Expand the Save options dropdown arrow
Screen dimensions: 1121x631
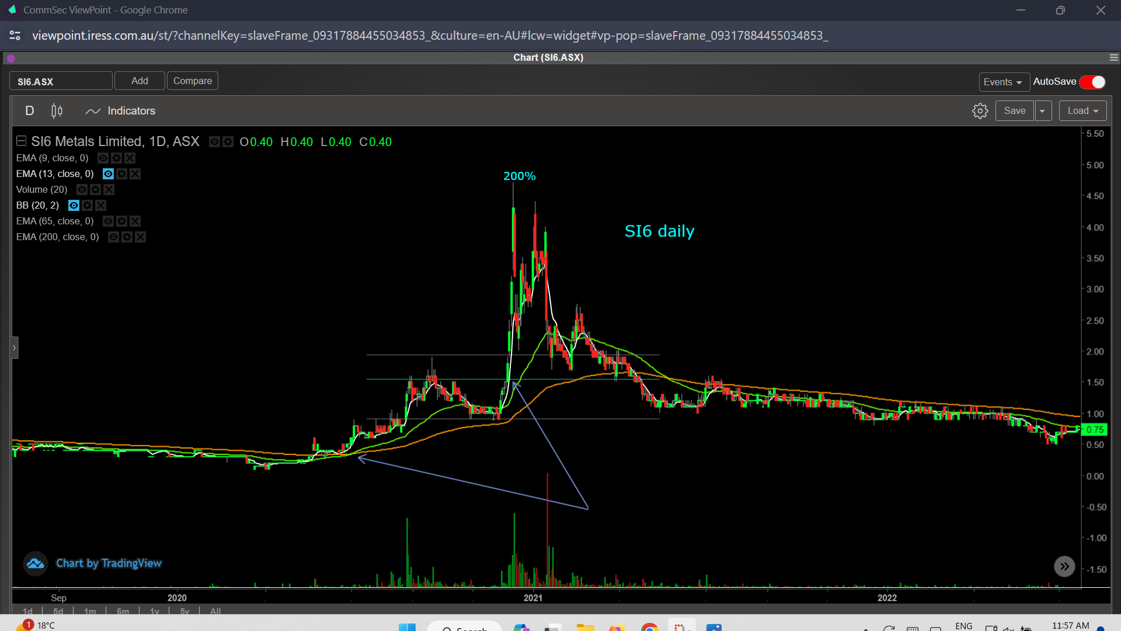click(x=1043, y=111)
